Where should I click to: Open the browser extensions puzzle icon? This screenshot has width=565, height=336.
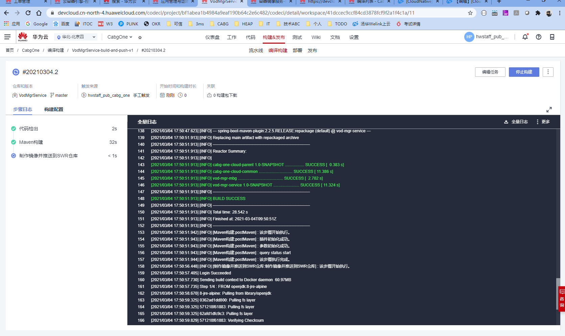point(538,13)
